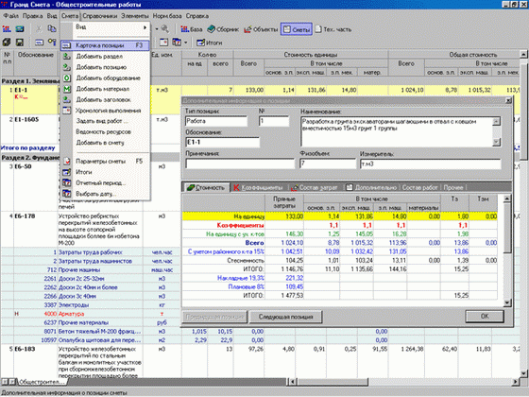529x397 pixels.
Task: Switch to the Состав работ tab
Action: tap(419, 188)
